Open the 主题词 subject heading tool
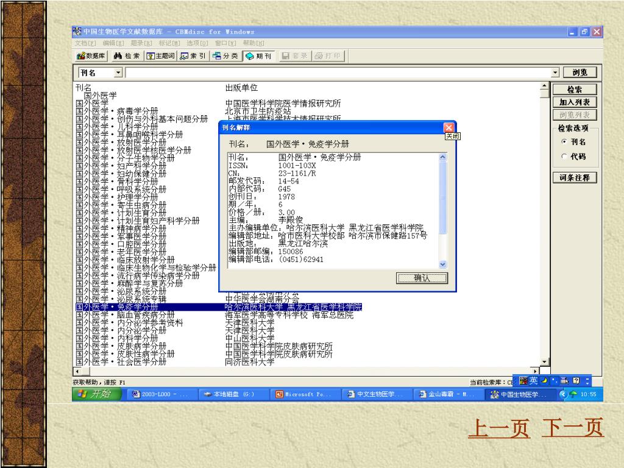624x468 pixels. pyautogui.click(x=160, y=56)
